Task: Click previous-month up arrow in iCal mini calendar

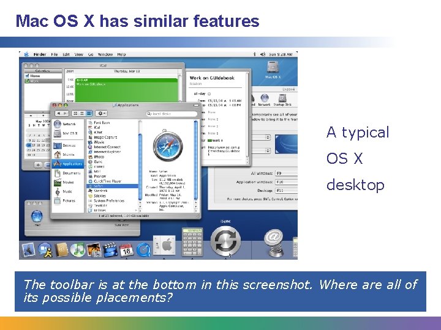Action: coord(31,116)
